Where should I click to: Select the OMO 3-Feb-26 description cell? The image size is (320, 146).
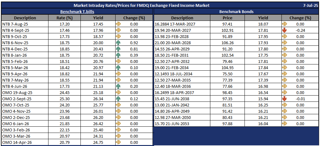point(25,130)
